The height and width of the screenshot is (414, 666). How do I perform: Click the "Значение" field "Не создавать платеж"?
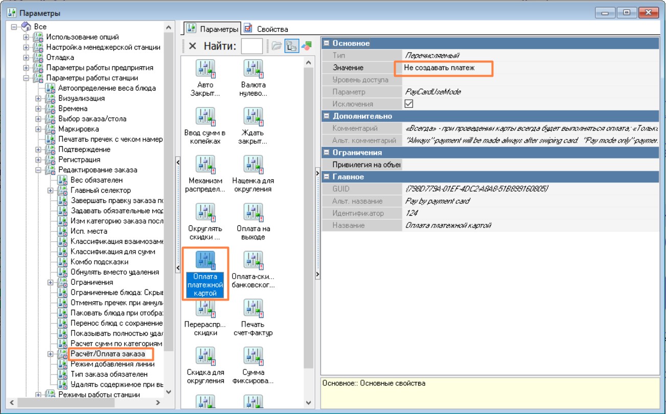point(442,67)
